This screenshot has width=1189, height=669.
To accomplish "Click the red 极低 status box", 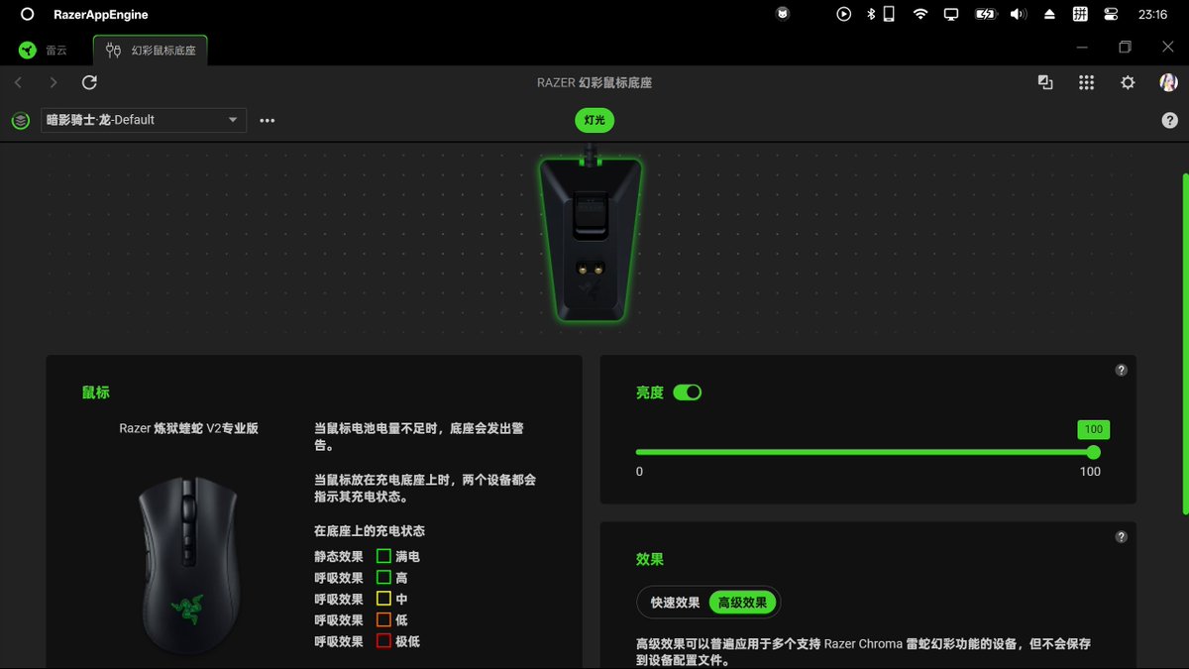I will tap(383, 641).
